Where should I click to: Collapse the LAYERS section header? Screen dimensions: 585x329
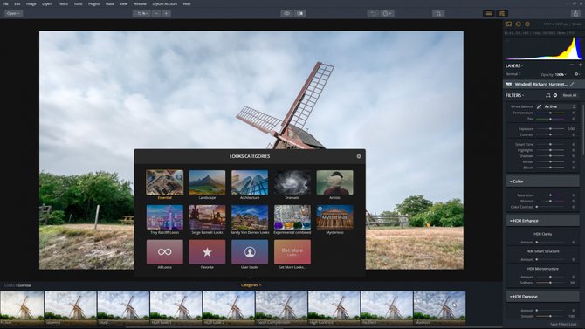click(x=514, y=65)
